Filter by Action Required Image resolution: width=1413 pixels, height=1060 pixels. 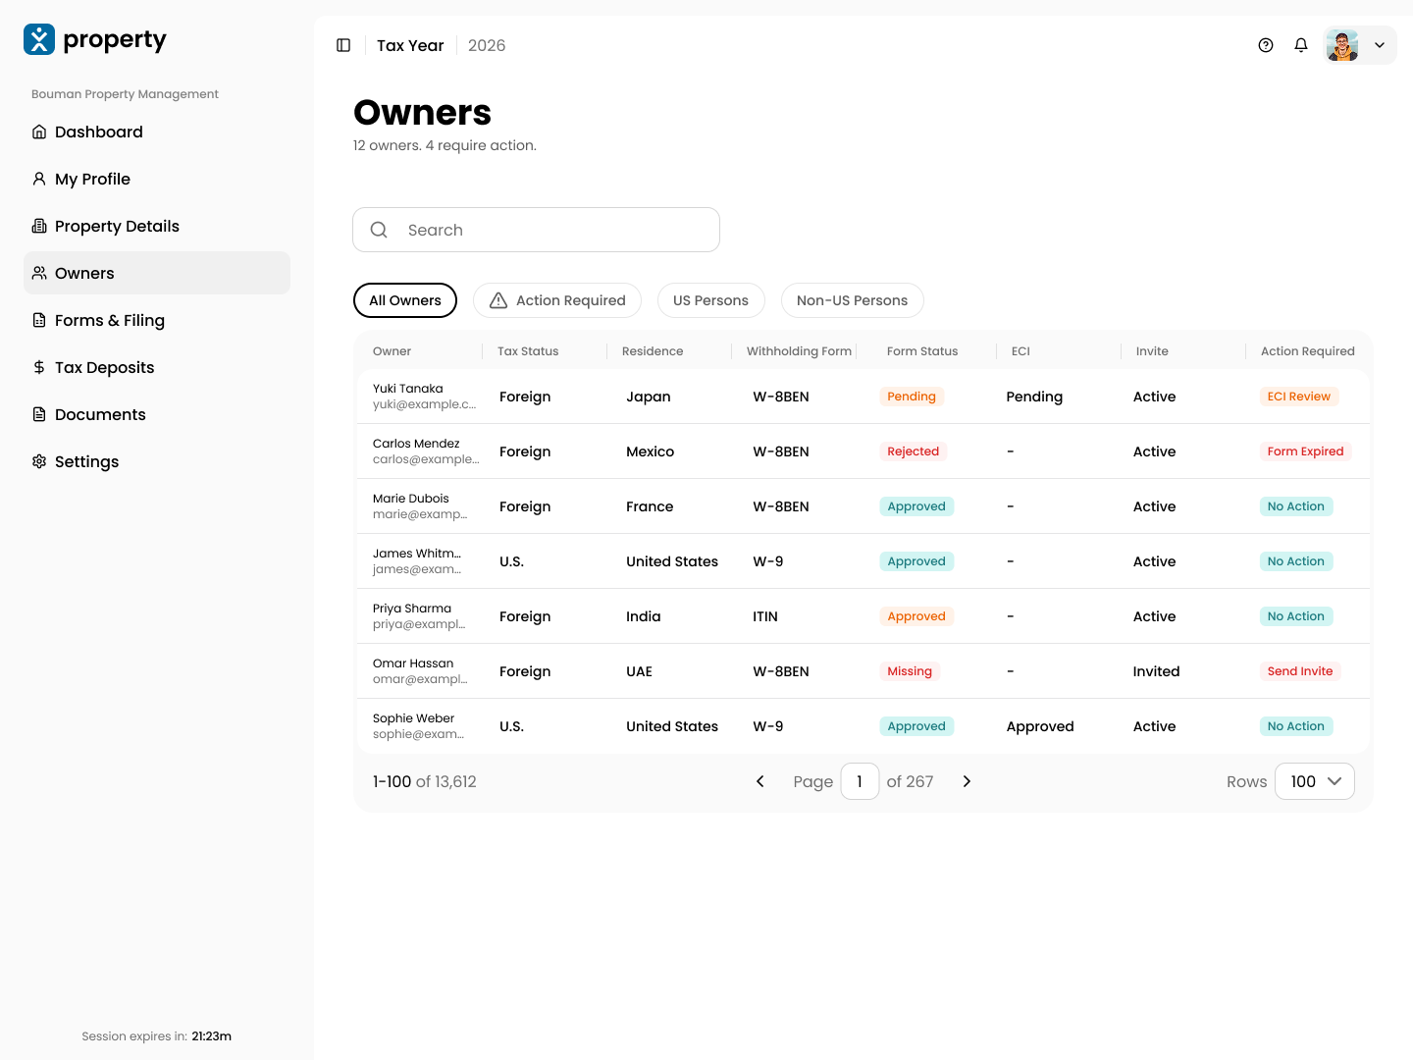pyautogui.click(x=557, y=300)
